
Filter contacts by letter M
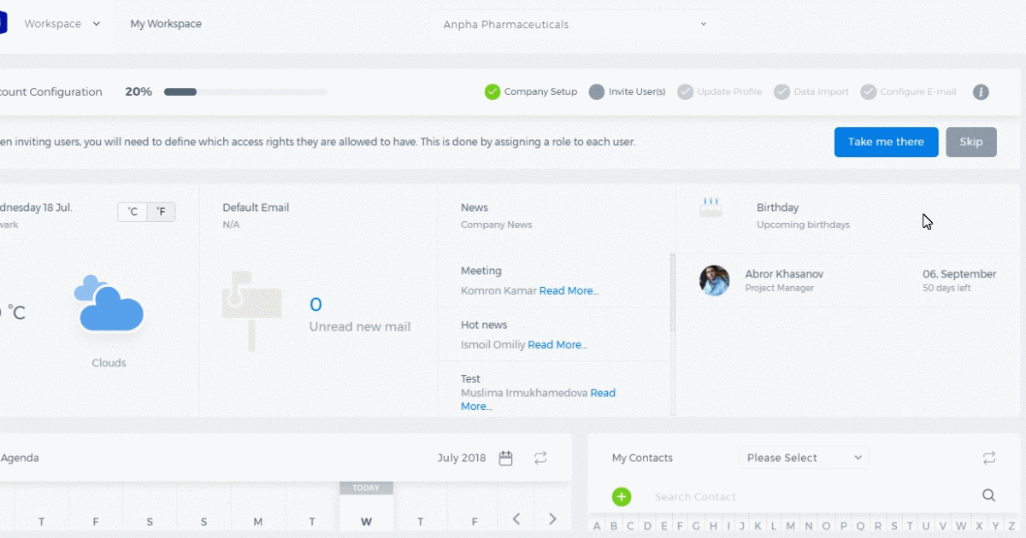791,526
